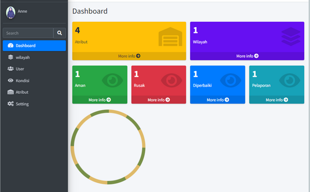The image size is (310, 192).
Task: Click the User group icon in the sidebar
Action: [x=11, y=69]
